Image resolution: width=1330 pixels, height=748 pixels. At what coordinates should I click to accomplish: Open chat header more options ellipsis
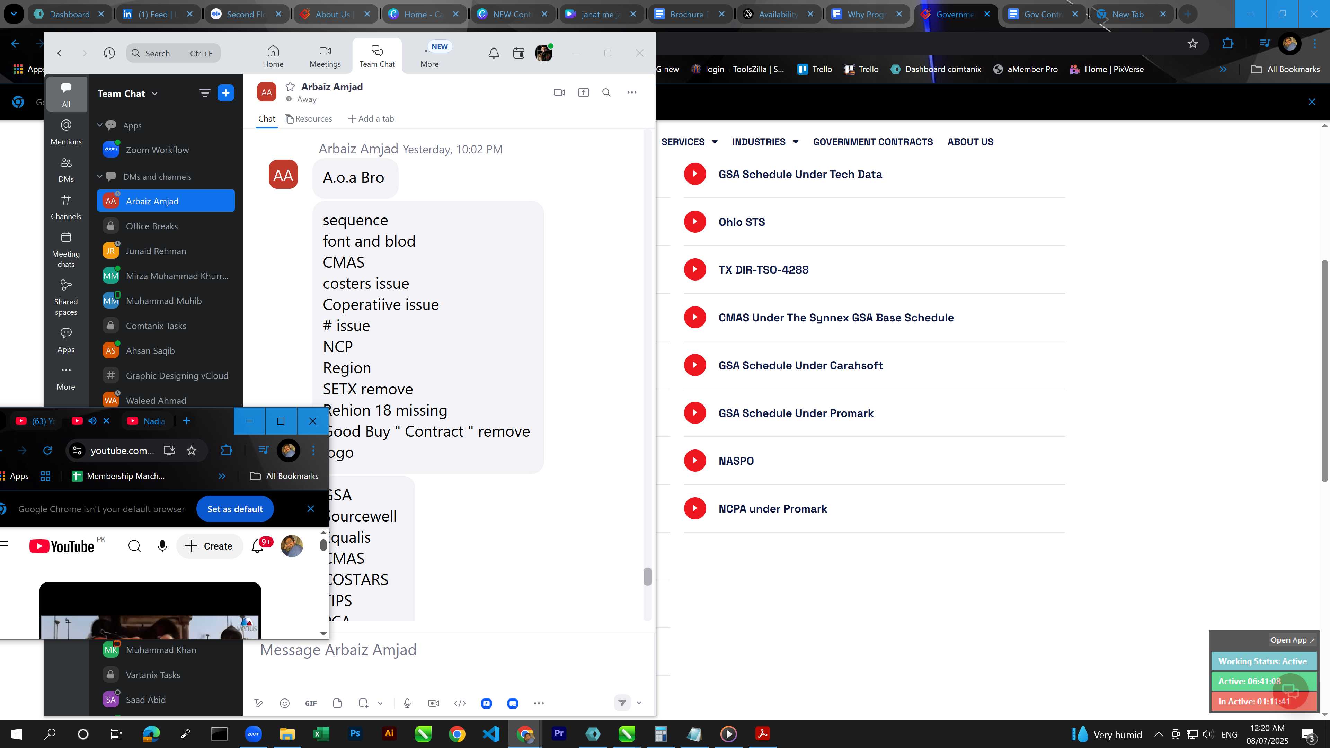coord(632,92)
